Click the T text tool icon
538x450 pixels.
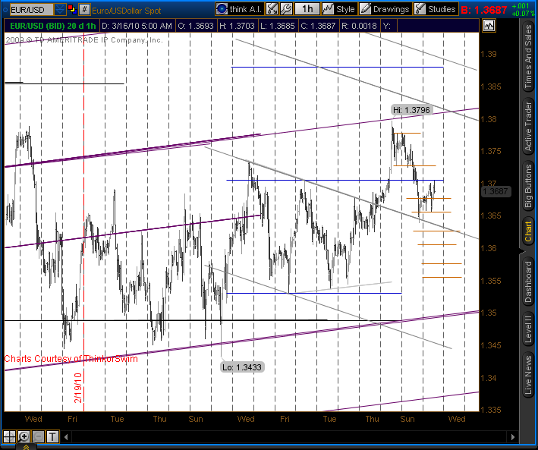pos(52,436)
